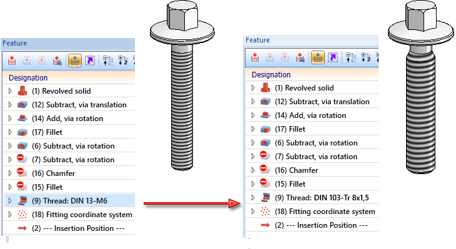Click the purple arrow icon in left toolbar
456x249 pixels.
(x=90, y=61)
